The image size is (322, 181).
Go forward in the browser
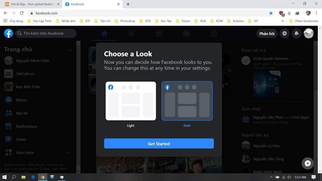[14, 13]
